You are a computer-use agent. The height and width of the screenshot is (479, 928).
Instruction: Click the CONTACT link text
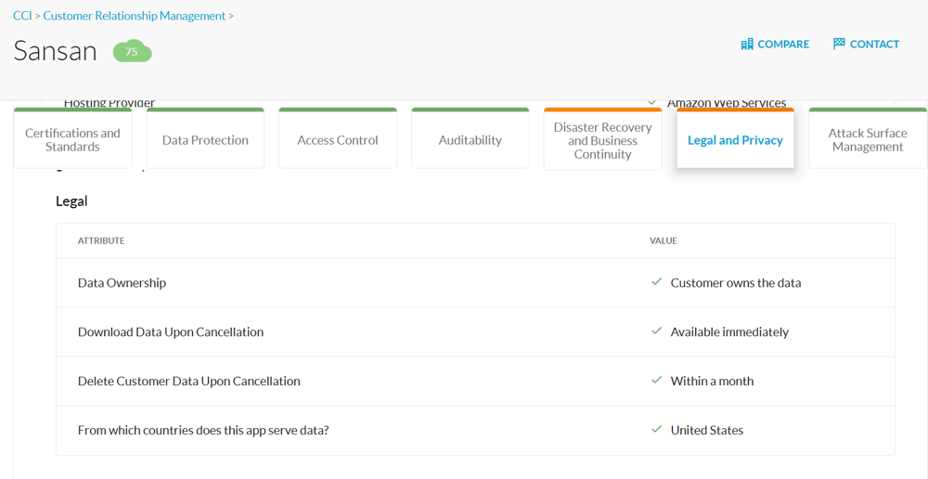[874, 45]
